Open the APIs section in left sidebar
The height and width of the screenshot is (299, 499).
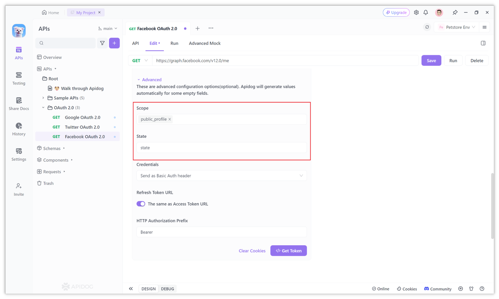point(19,53)
